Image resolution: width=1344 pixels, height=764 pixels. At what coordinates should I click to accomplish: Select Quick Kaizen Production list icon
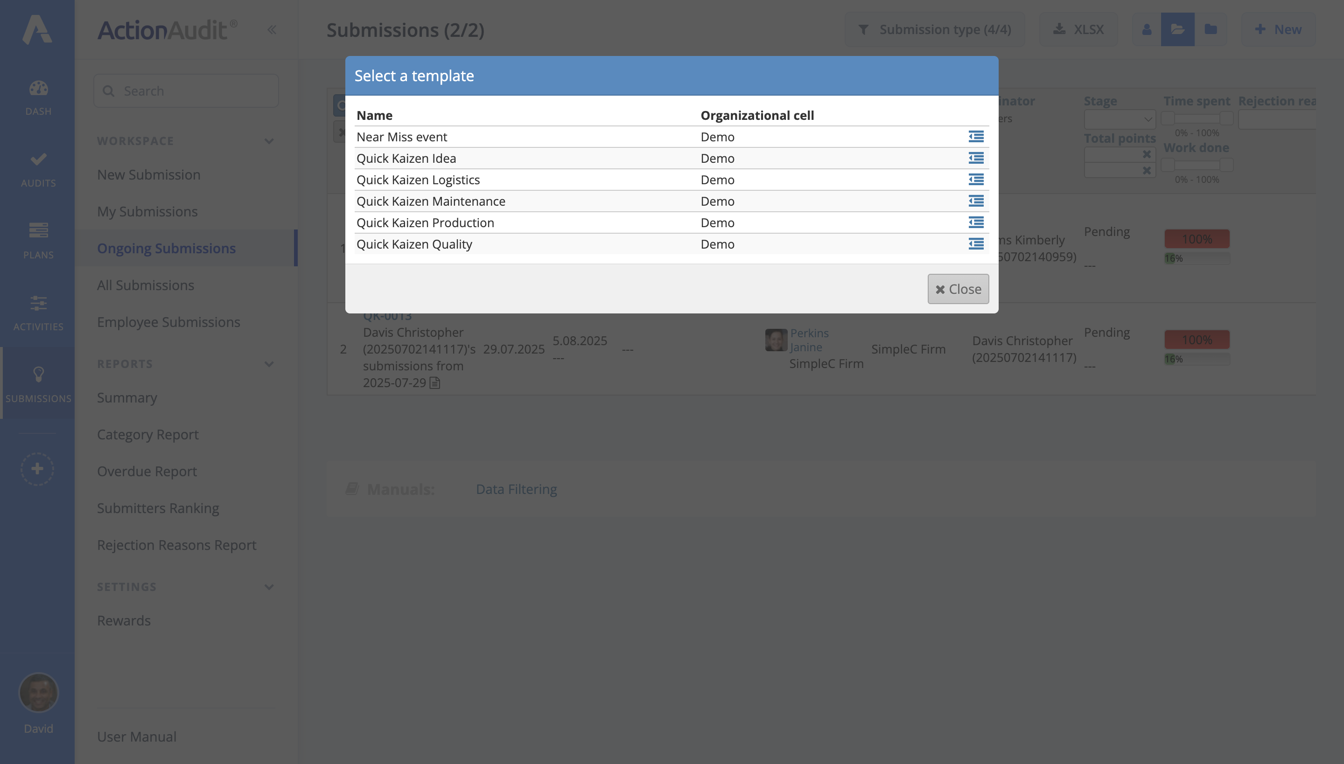[x=976, y=222]
